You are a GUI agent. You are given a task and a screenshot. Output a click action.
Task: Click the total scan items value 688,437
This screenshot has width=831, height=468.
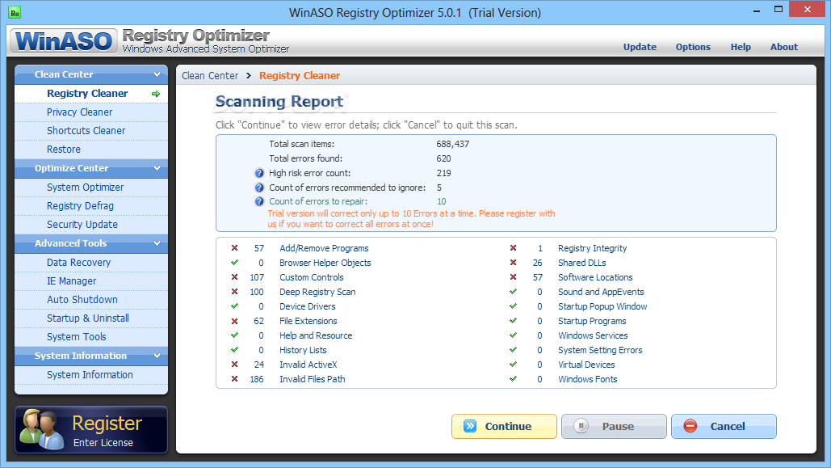pos(452,144)
